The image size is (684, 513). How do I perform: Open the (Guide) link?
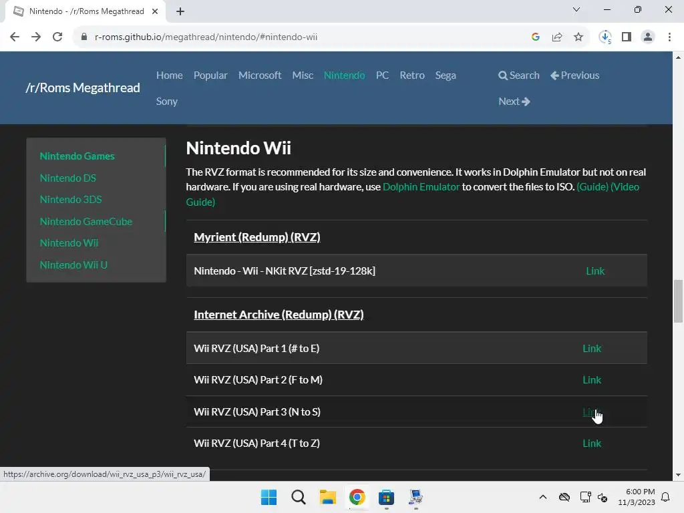tap(592, 187)
